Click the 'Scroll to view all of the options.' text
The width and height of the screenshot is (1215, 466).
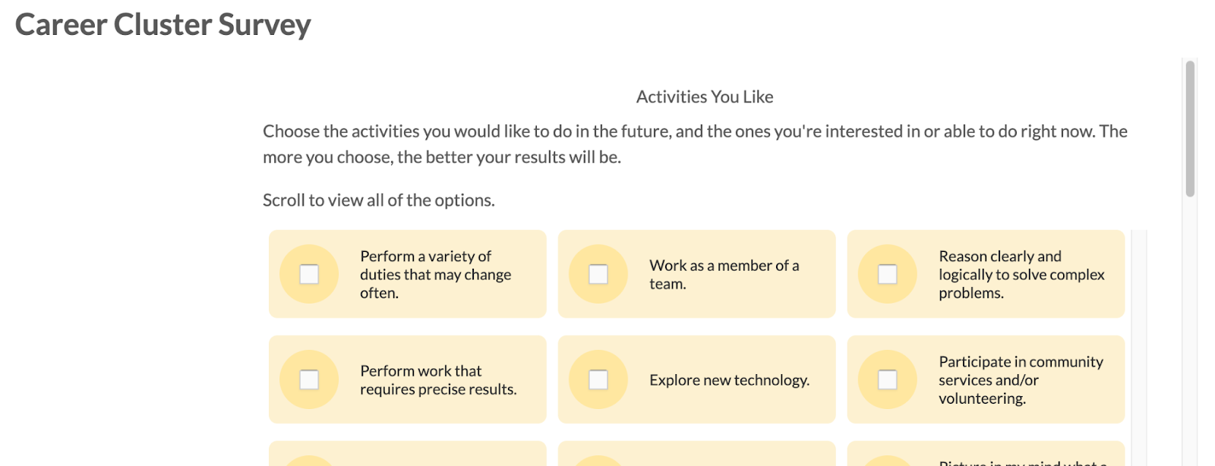tap(378, 200)
